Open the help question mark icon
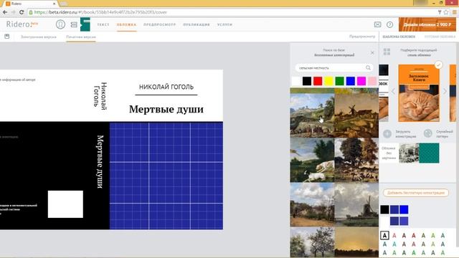 coord(389,24)
